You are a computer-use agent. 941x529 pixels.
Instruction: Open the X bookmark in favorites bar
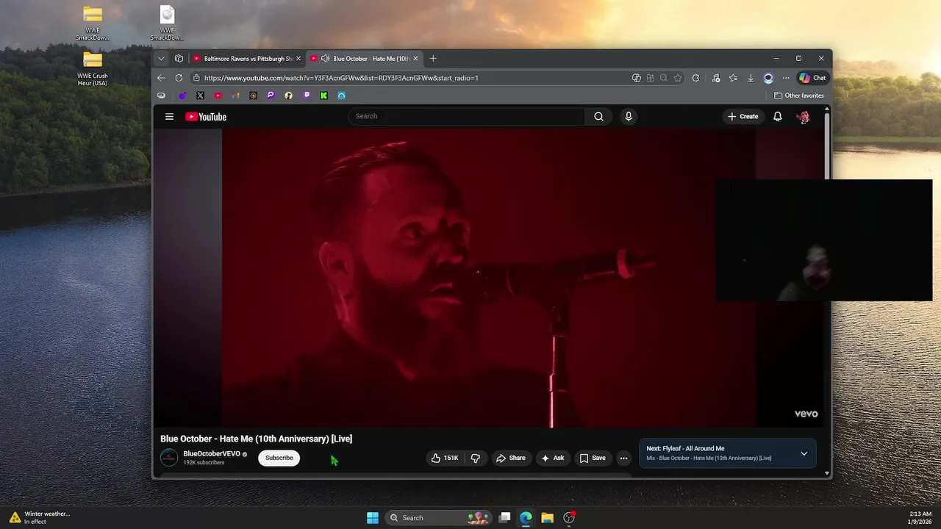coord(200,96)
